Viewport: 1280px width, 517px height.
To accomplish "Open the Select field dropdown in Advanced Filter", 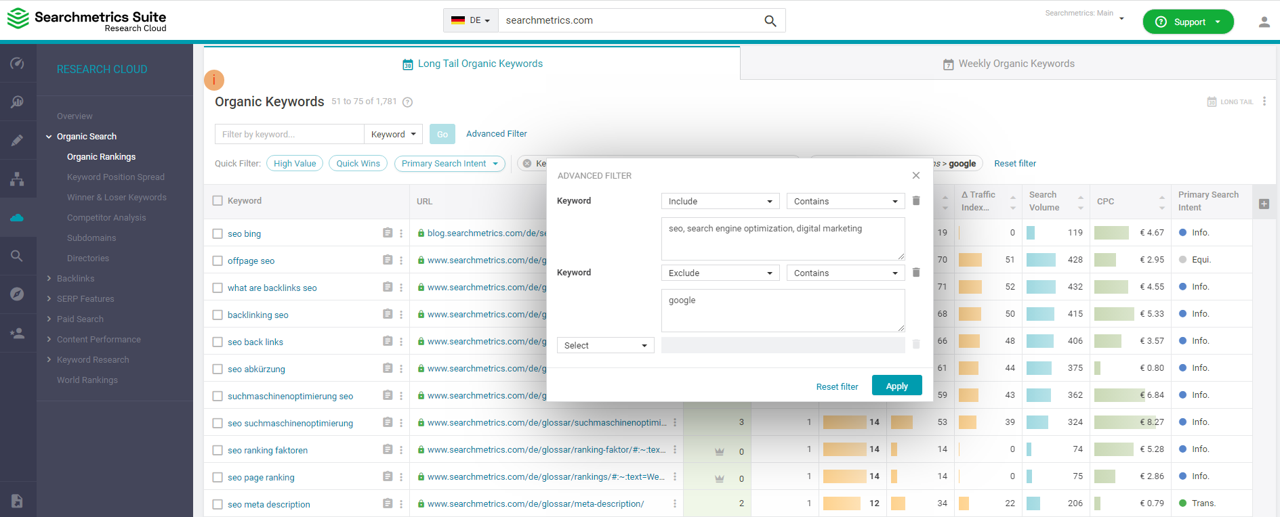I will pos(606,345).
